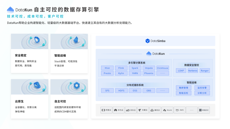Click the cloud-native icon above 云原生
This screenshot has height=129, width=230.
37,85
